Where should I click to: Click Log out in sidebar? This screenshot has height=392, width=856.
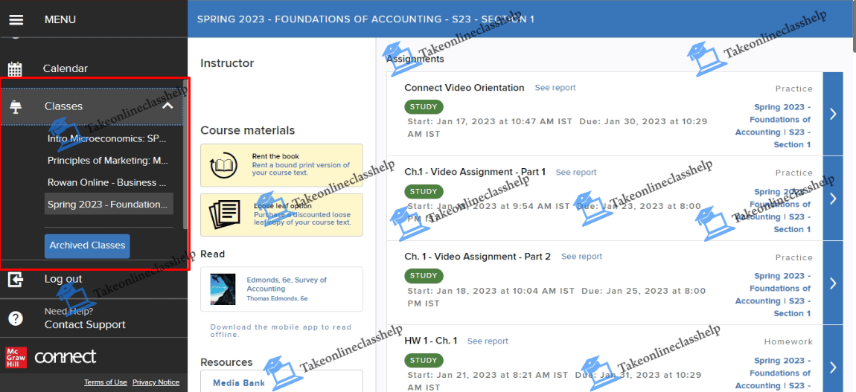(63, 279)
